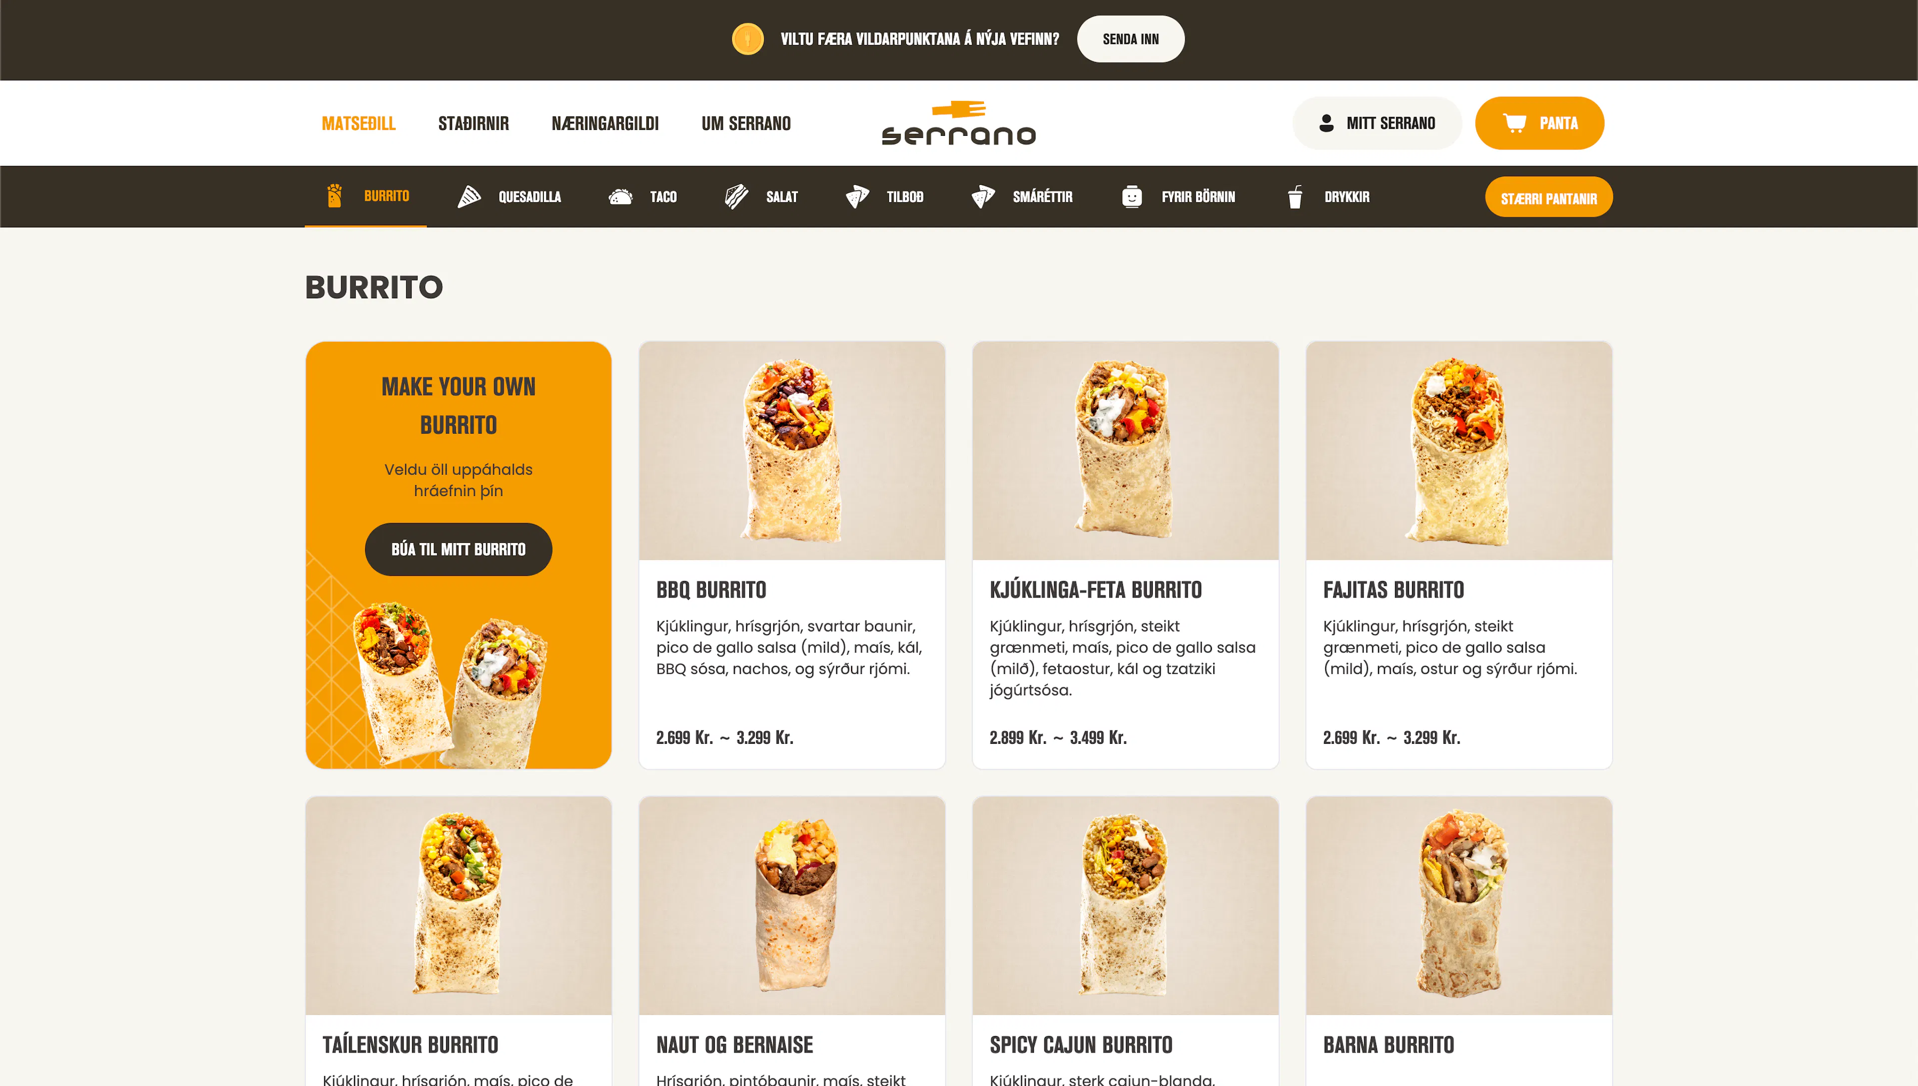Open the Staðirnir menu item
The height and width of the screenshot is (1086, 1918).
pyautogui.click(x=474, y=123)
